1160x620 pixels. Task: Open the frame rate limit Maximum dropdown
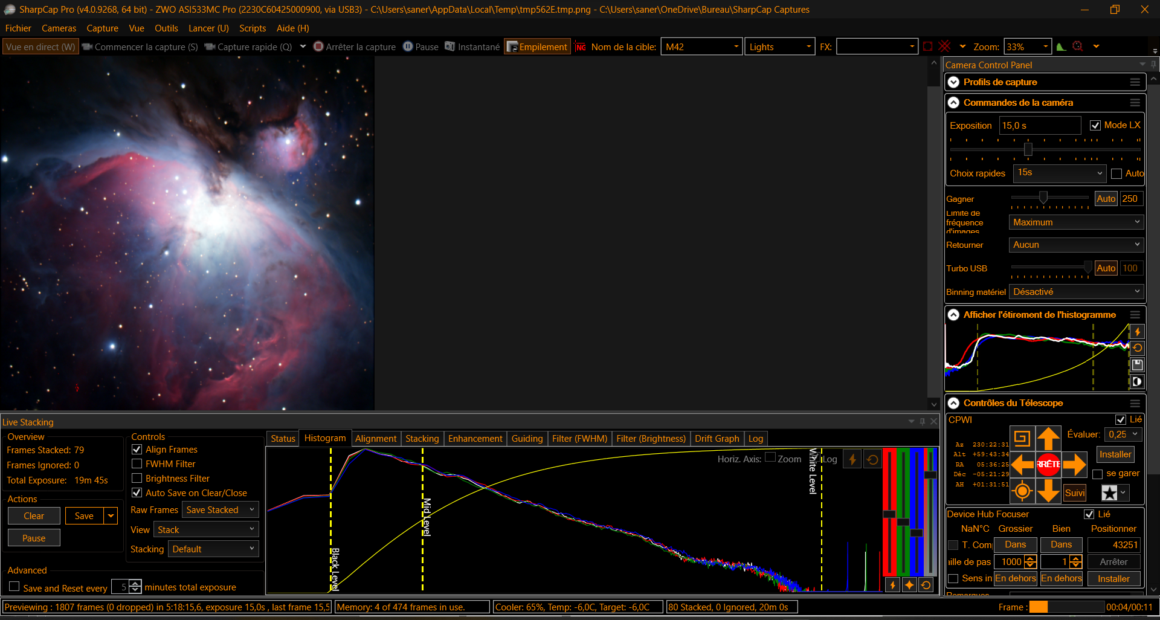coord(1076,222)
